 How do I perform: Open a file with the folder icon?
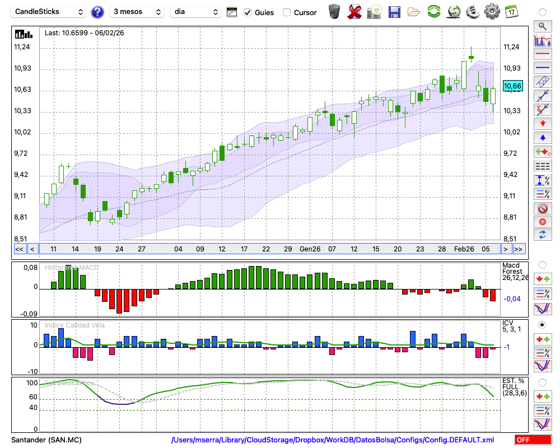[x=414, y=12]
